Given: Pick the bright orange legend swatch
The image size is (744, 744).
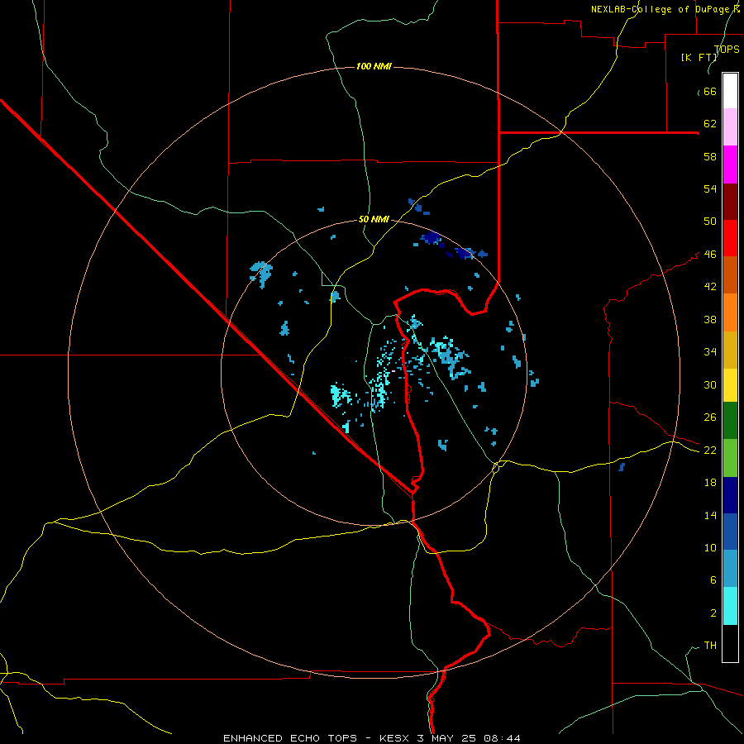Looking at the screenshot, I should [730, 312].
